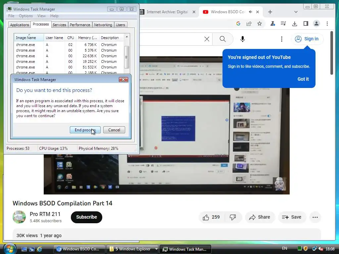Dislike the video with thumbs down
The height and width of the screenshot is (254, 339).
point(233,217)
